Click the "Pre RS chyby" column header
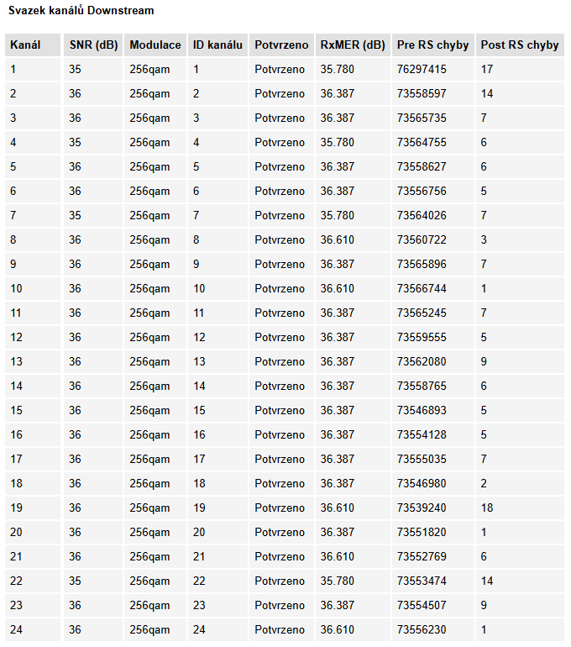 (432, 45)
